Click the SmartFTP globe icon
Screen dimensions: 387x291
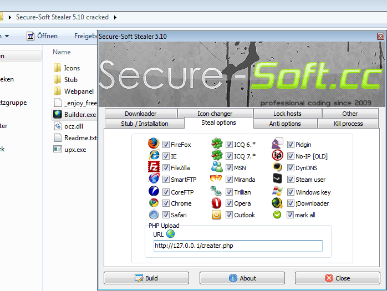[x=154, y=178]
